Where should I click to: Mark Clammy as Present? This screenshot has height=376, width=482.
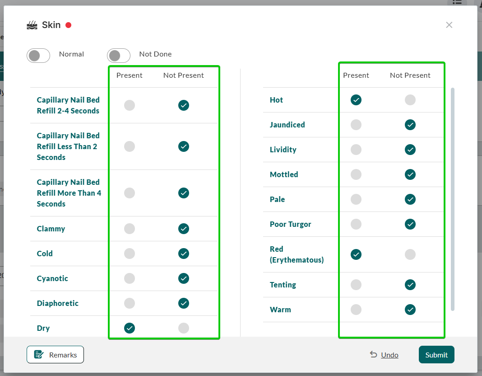click(130, 229)
